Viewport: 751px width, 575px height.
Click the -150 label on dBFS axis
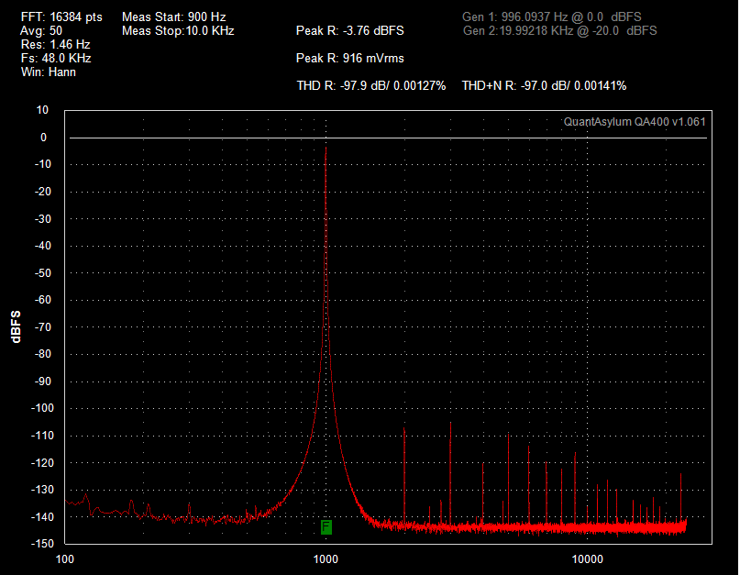pyautogui.click(x=42, y=544)
